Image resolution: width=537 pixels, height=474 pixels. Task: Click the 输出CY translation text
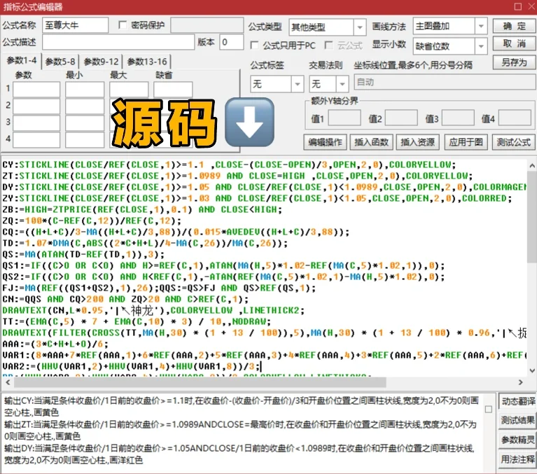tap(242, 406)
